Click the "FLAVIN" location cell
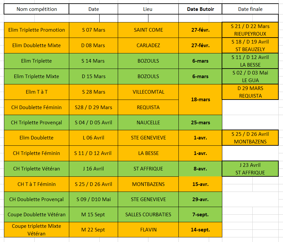The image size is (283, 242). [x=148, y=230]
